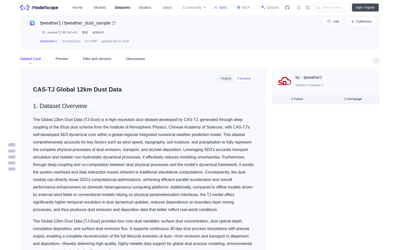The image size is (400, 250).
Task: Click the 'Datasets 3' count
Action: coord(316,85)
